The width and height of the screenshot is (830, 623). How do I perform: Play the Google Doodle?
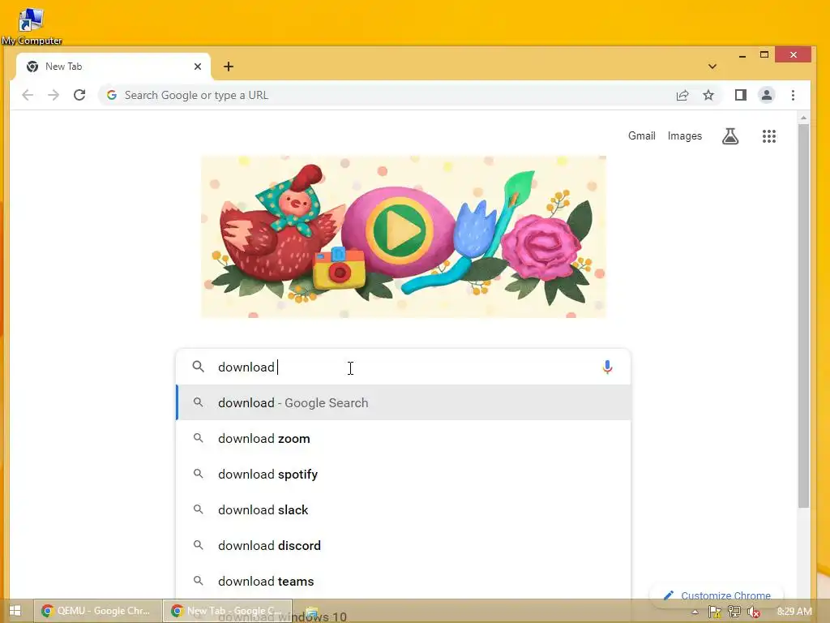(400, 230)
